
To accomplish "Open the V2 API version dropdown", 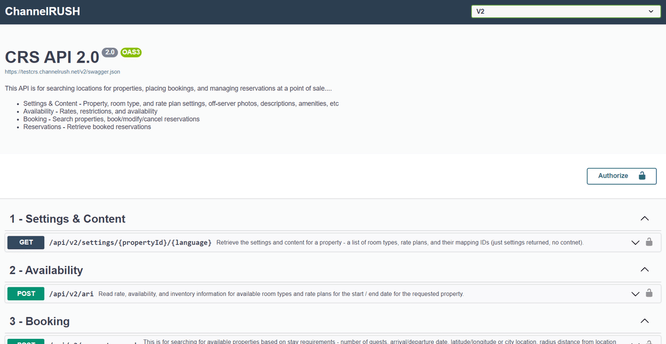I will 566,11.
